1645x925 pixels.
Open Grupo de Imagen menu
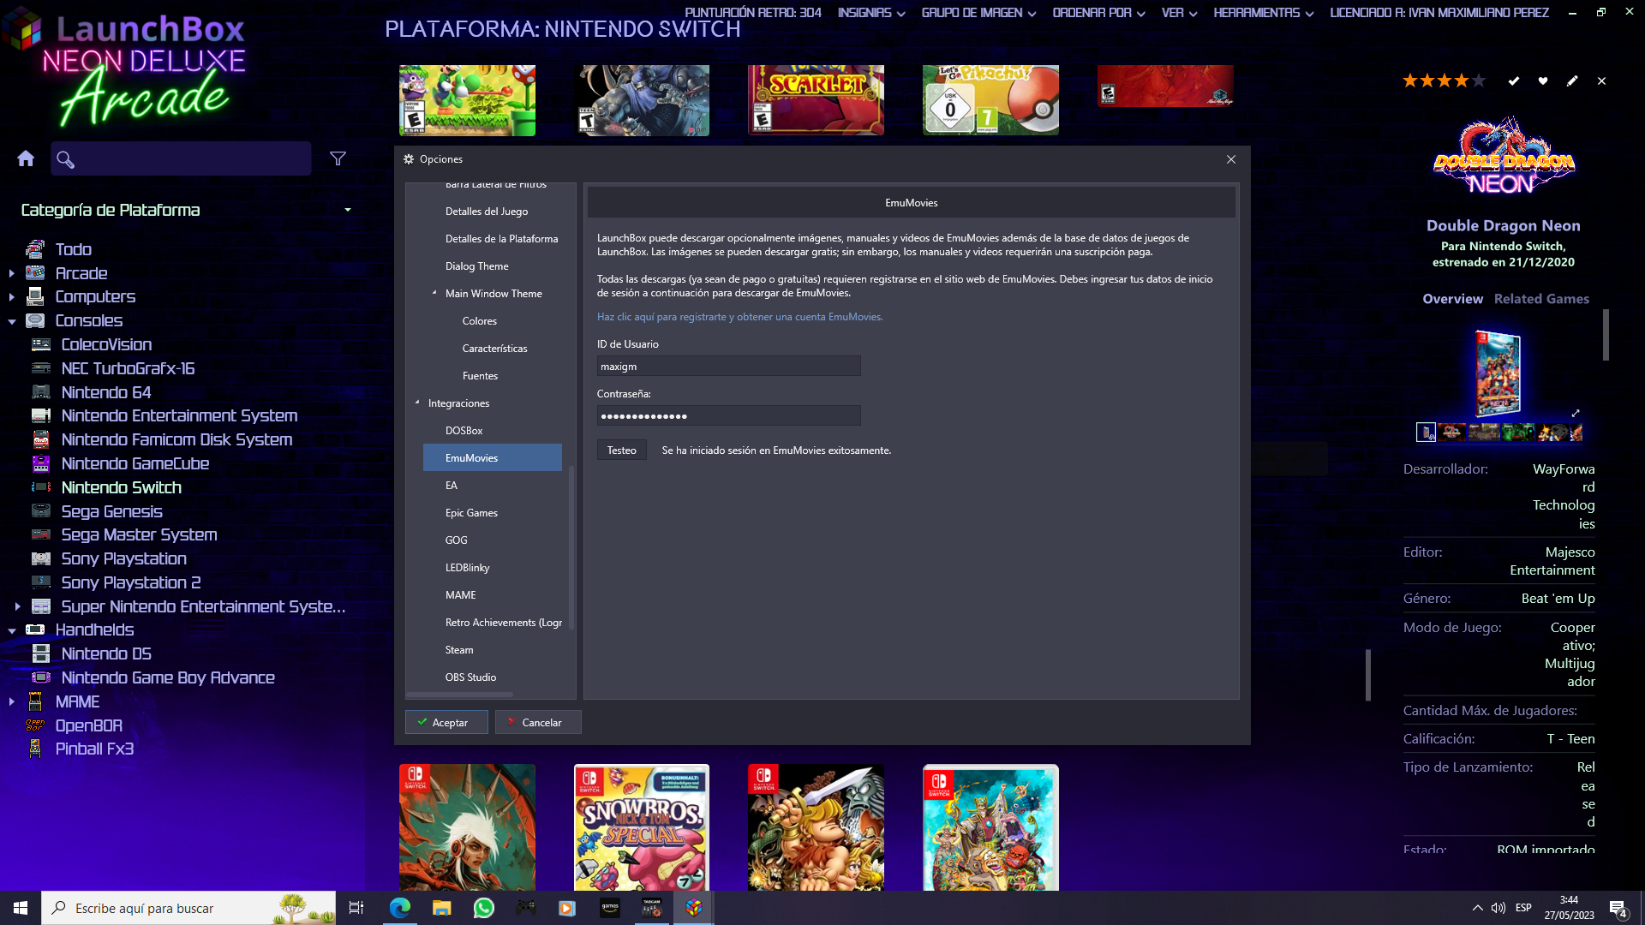point(978,13)
